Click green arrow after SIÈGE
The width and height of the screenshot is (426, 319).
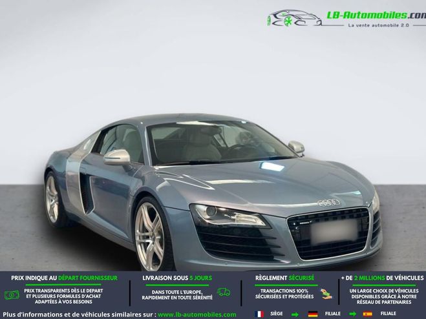(295, 314)
